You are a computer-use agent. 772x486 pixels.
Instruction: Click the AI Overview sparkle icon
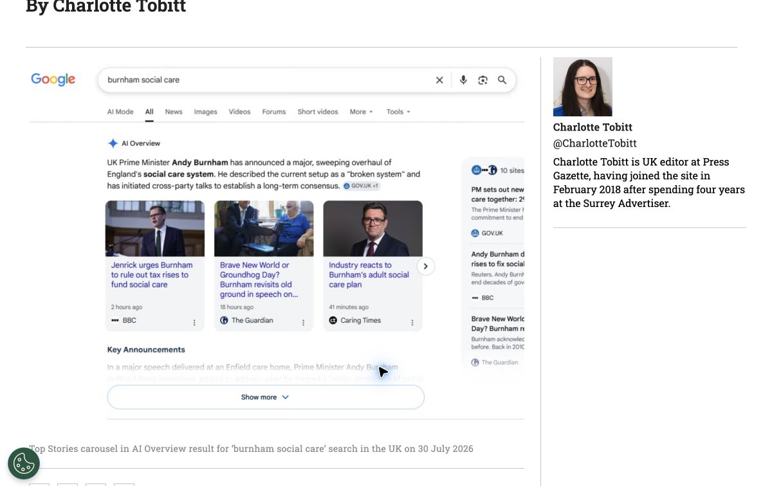coord(113,143)
